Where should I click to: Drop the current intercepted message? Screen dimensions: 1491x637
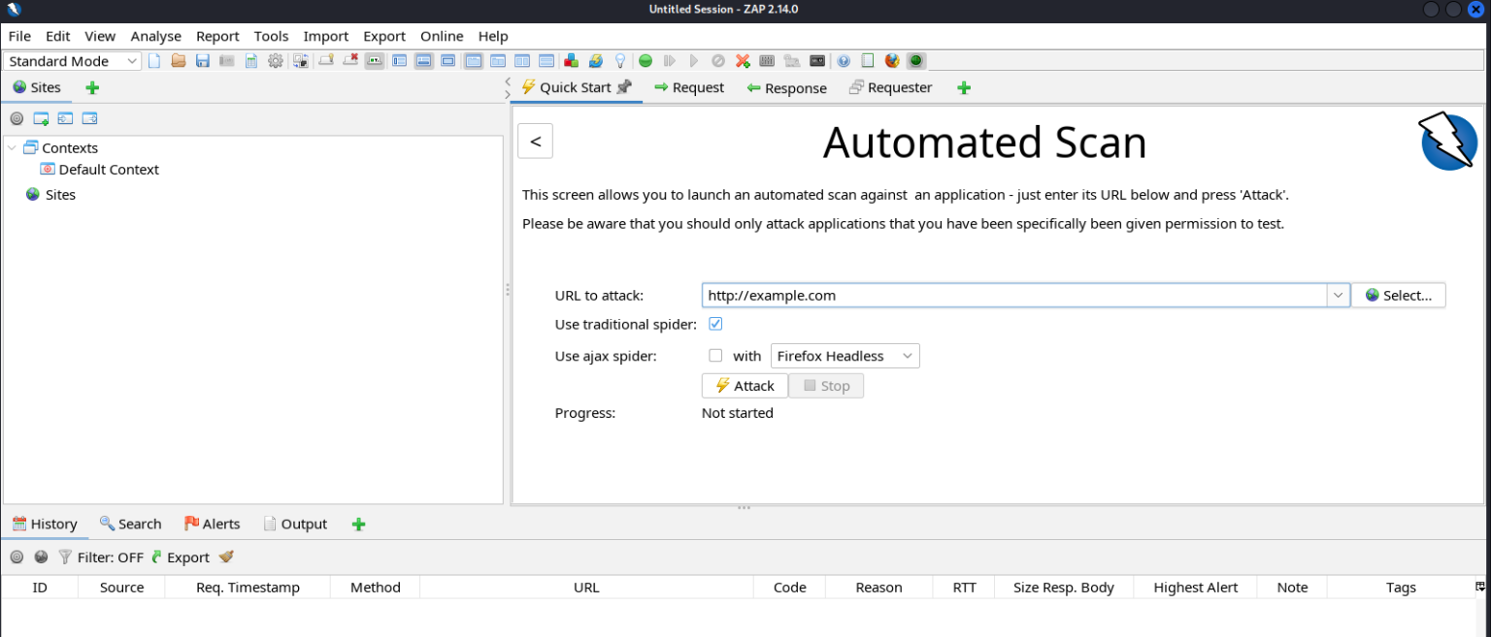coord(716,60)
